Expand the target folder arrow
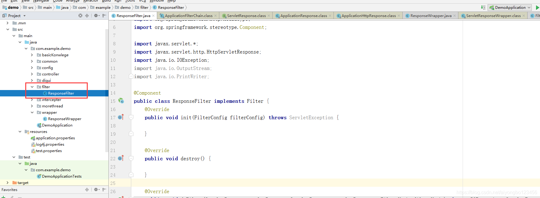 tap(8, 183)
